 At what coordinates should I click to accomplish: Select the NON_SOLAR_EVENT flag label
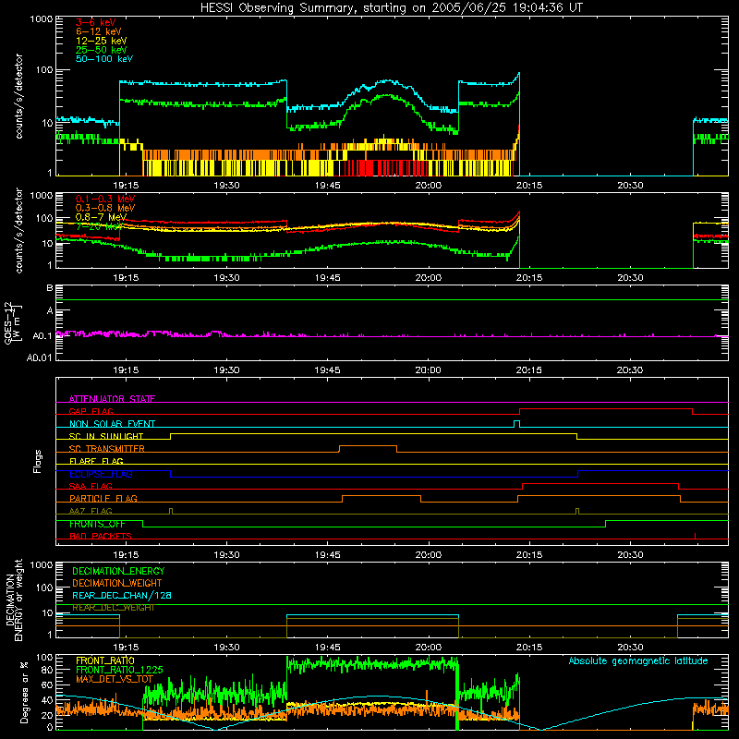pos(112,424)
